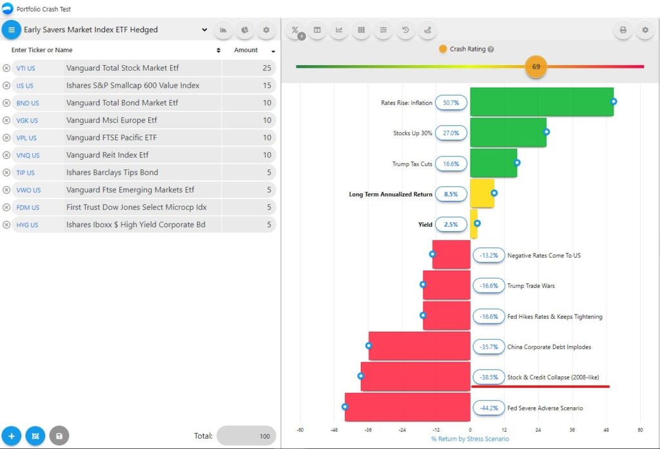The width and height of the screenshot is (660, 449).
Task: Click the -38.5% Stock & Credit Collapse value
Action: coord(489,377)
